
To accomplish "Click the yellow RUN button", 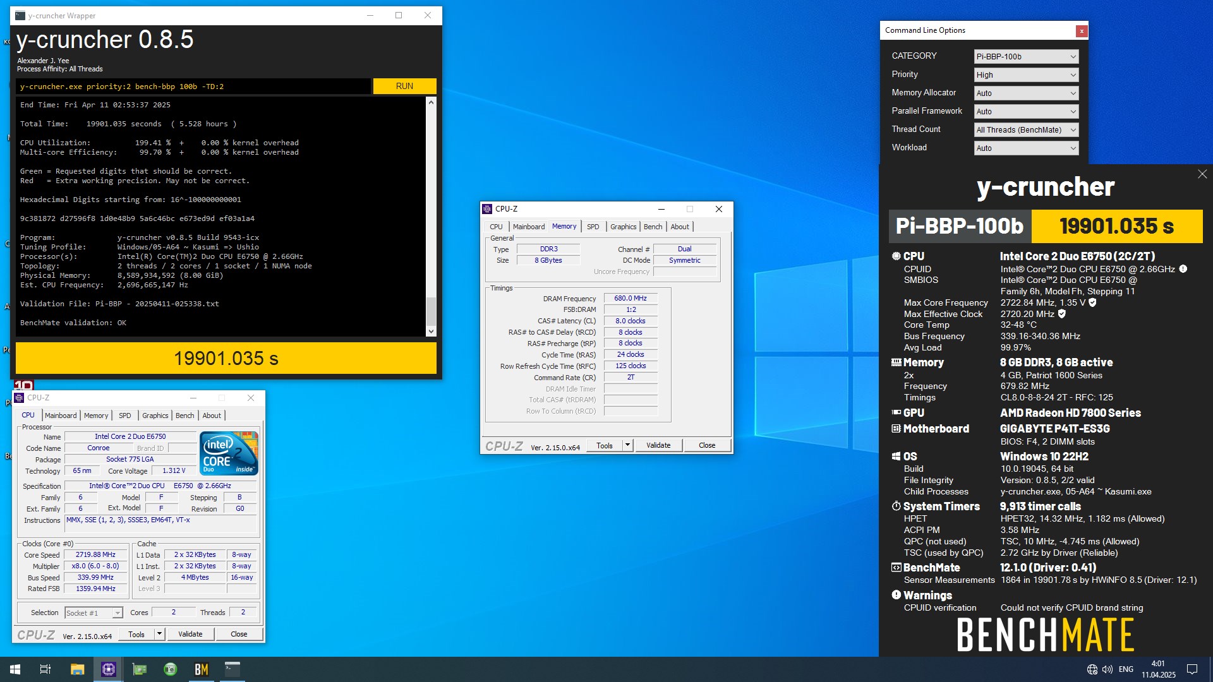I will point(404,87).
